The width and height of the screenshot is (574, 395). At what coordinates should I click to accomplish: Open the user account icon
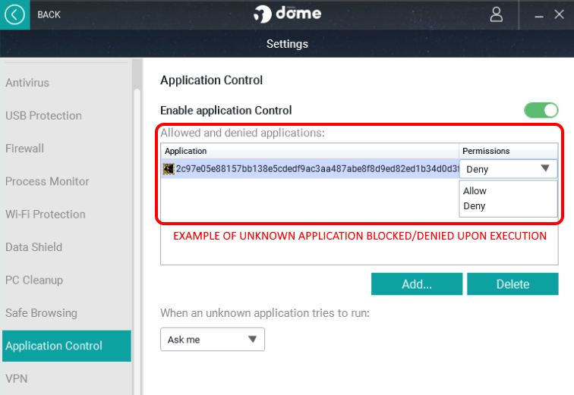tap(497, 14)
